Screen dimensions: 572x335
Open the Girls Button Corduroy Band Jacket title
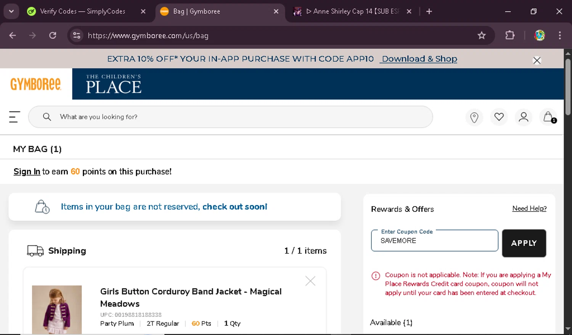tap(191, 298)
